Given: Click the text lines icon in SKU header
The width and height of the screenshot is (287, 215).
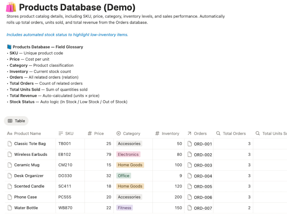Looking at the screenshot, I should 61,134.
